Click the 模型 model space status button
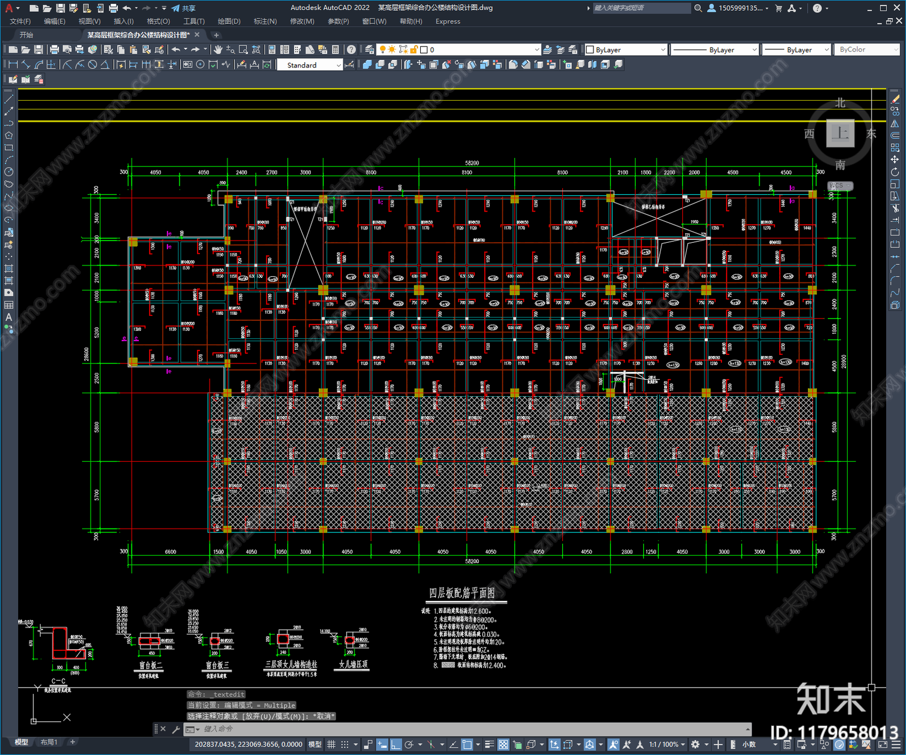 (315, 745)
